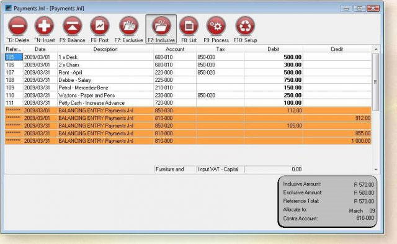Click the F6 Post icon

tap(100, 26)
